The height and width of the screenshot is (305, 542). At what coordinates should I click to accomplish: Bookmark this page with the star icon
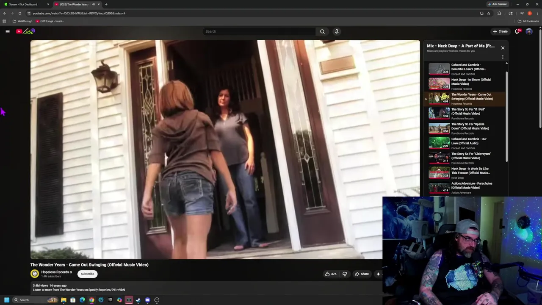489,13
